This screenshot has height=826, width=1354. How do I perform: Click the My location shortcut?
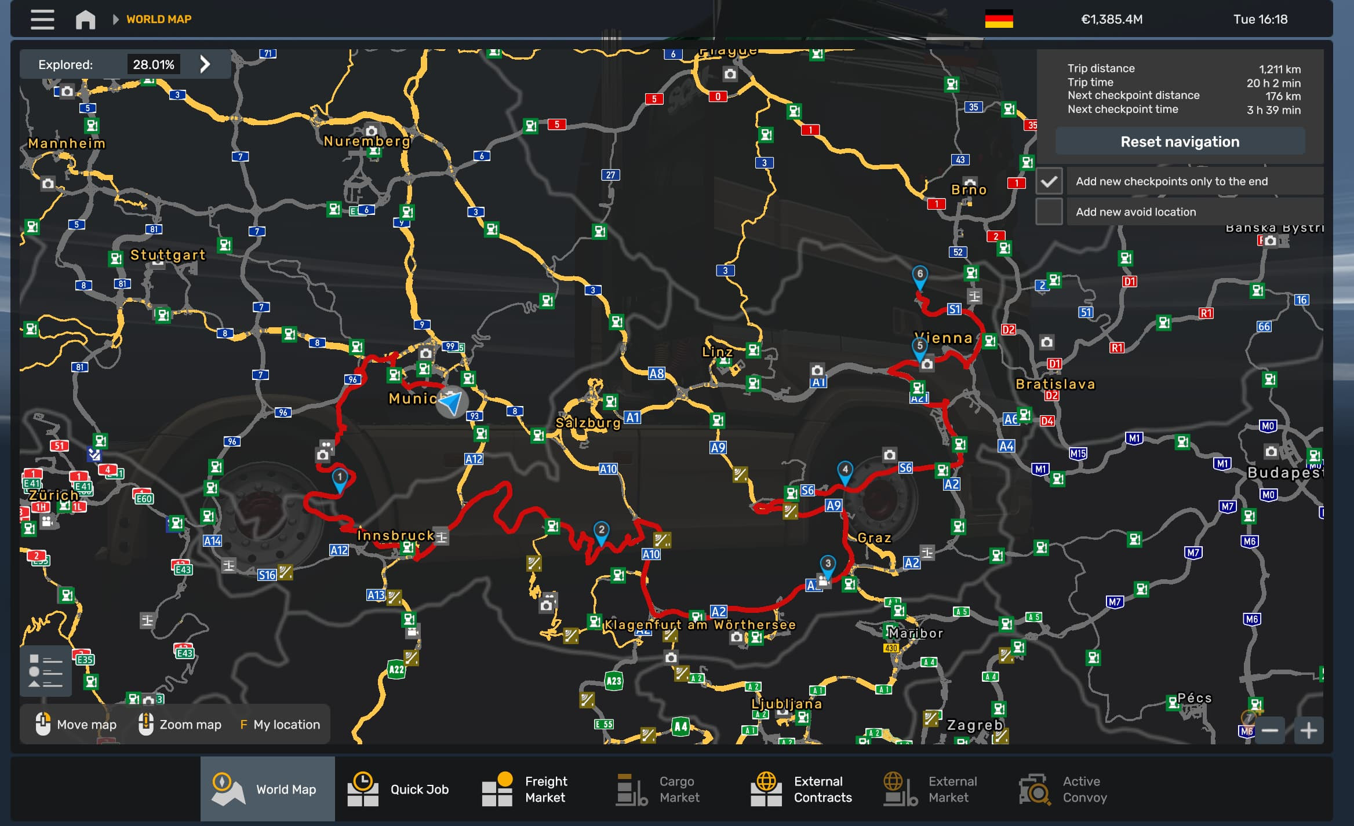(281, 725)
